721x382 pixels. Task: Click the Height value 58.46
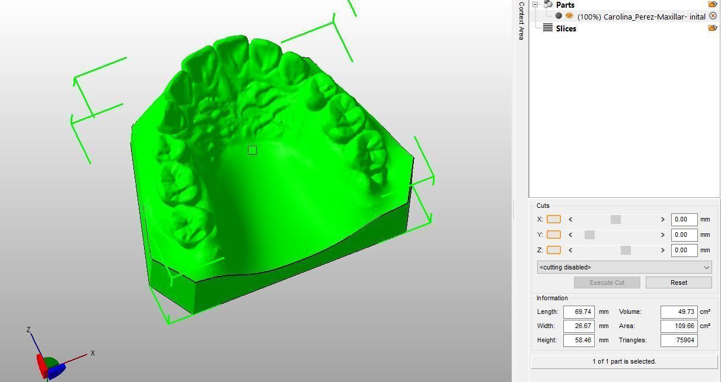point(579,340)
